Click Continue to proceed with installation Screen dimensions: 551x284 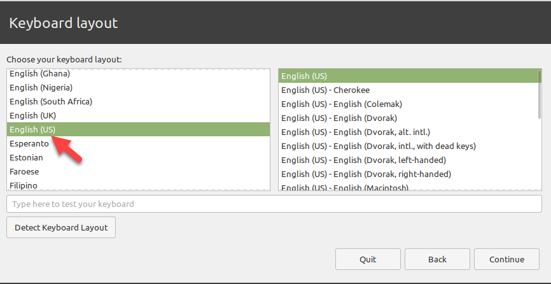point(506,259)
